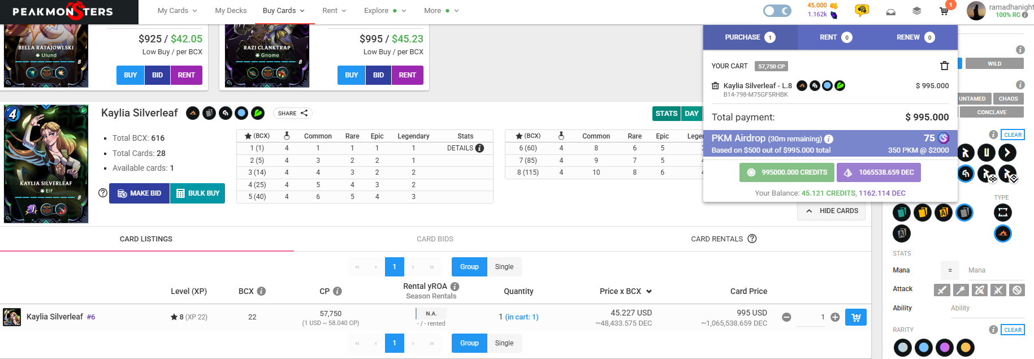The height and width of the screenshot is (359, 1034).
Task: Open the shopping cart icon
Action: click(944, 11)
